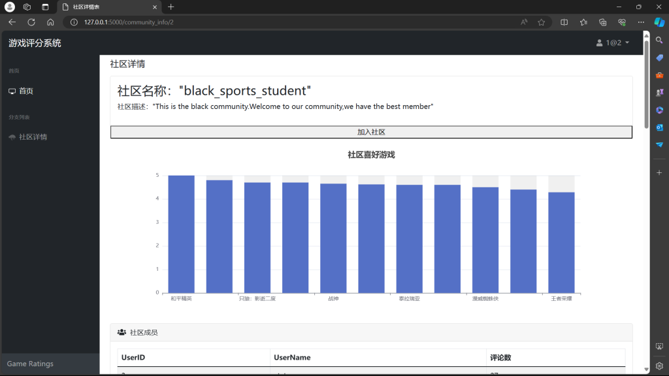Click the tallest 和平精英 bar in chart
Screen dimensions: 669x376
click(x=181, y=234)
